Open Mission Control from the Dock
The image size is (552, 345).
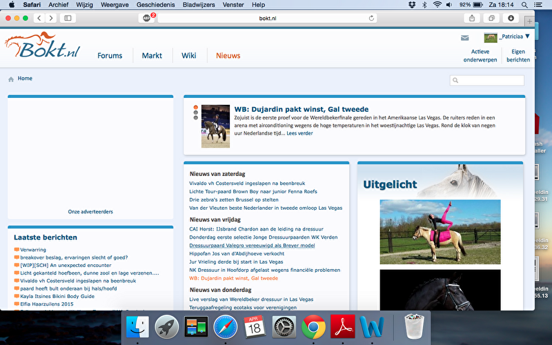point(196,326)
